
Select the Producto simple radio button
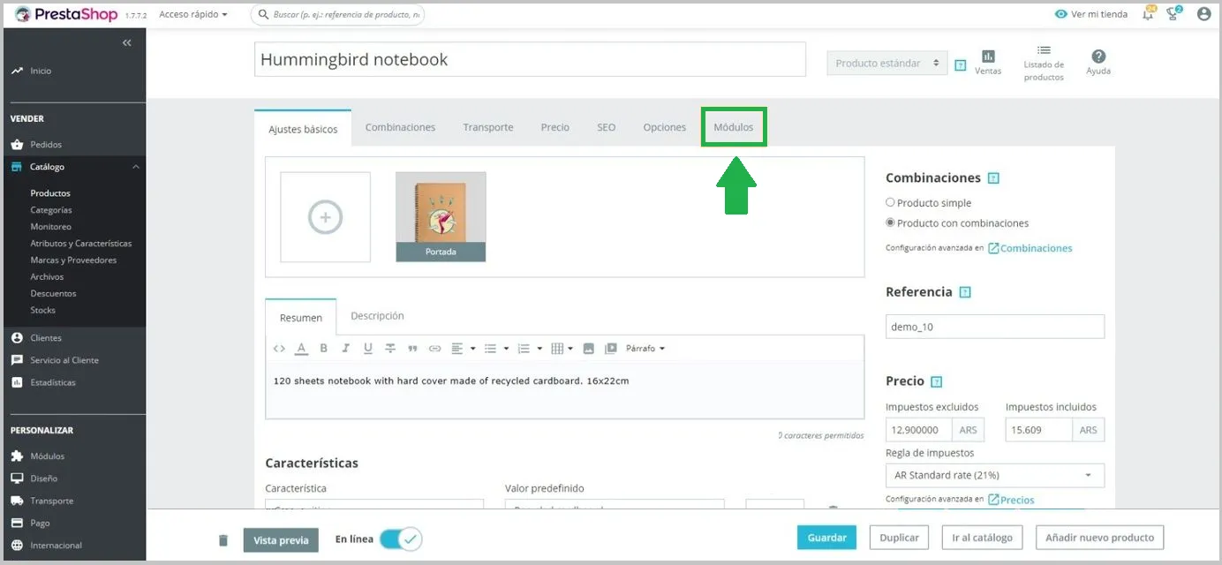pos(890,203)
